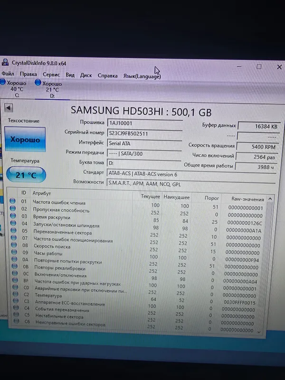Click status circle for attribute 07
Viewport: 285px width, 380px height.
tap(14, 237)
